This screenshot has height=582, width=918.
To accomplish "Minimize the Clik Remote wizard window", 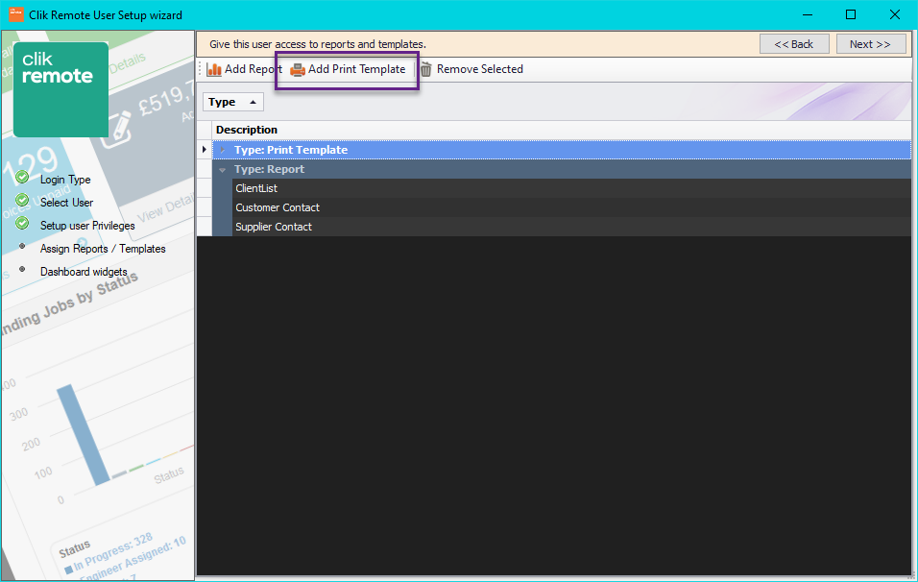I will coord(808,14).
